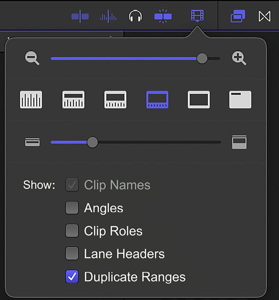Click the zoom out magnifier
Image resolution: width=279 pixels, height=300 pixels.
tap(32, 58)
